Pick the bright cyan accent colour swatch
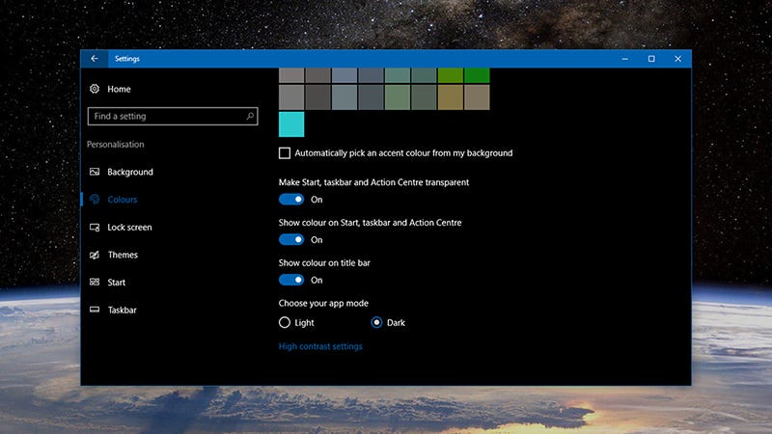This screenshot has width=772, height=434. [x=291, y=124]
